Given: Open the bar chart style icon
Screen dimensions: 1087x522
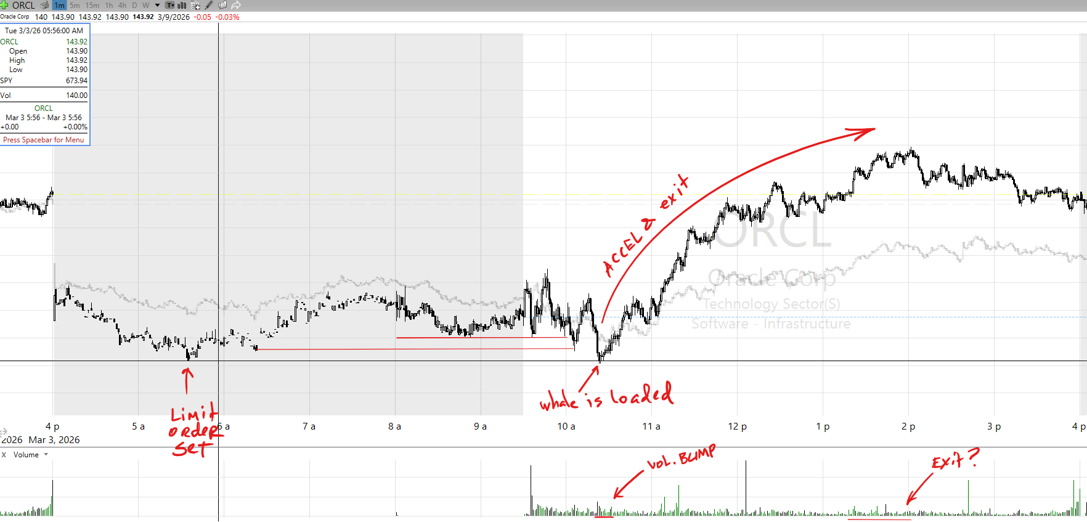Looking at the screenshot, I should (x=182, y=5).
